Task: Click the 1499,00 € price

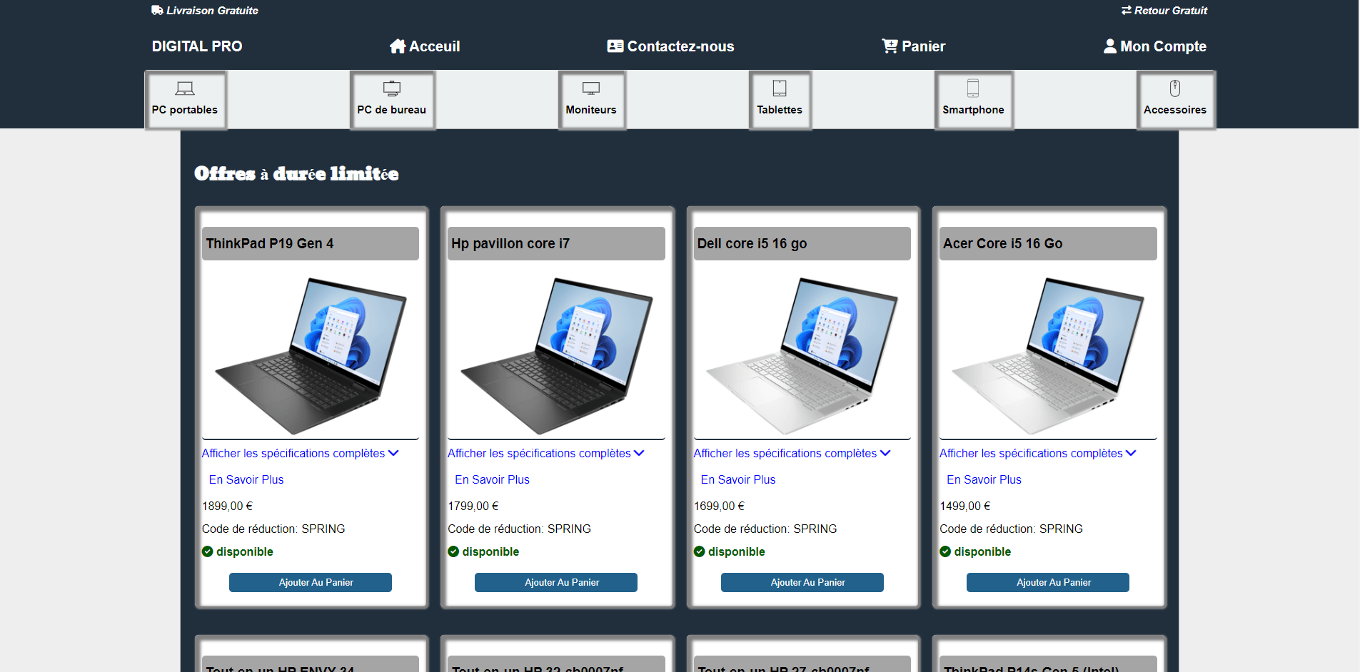Action: point(965,506)
